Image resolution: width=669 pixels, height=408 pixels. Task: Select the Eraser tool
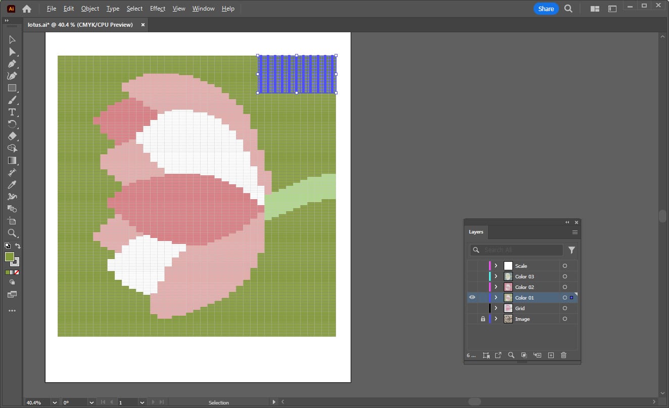click(12, 136)
